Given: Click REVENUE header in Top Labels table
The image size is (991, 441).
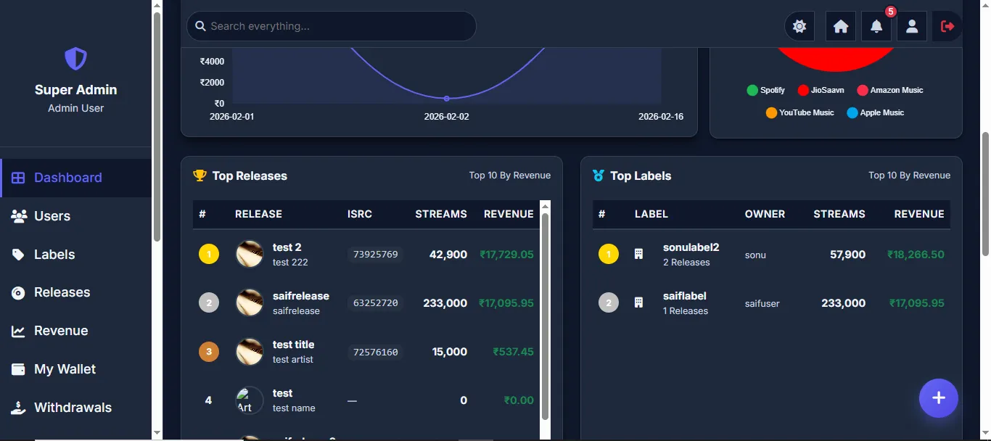Looking at the screenshot, I should point(919,214).
